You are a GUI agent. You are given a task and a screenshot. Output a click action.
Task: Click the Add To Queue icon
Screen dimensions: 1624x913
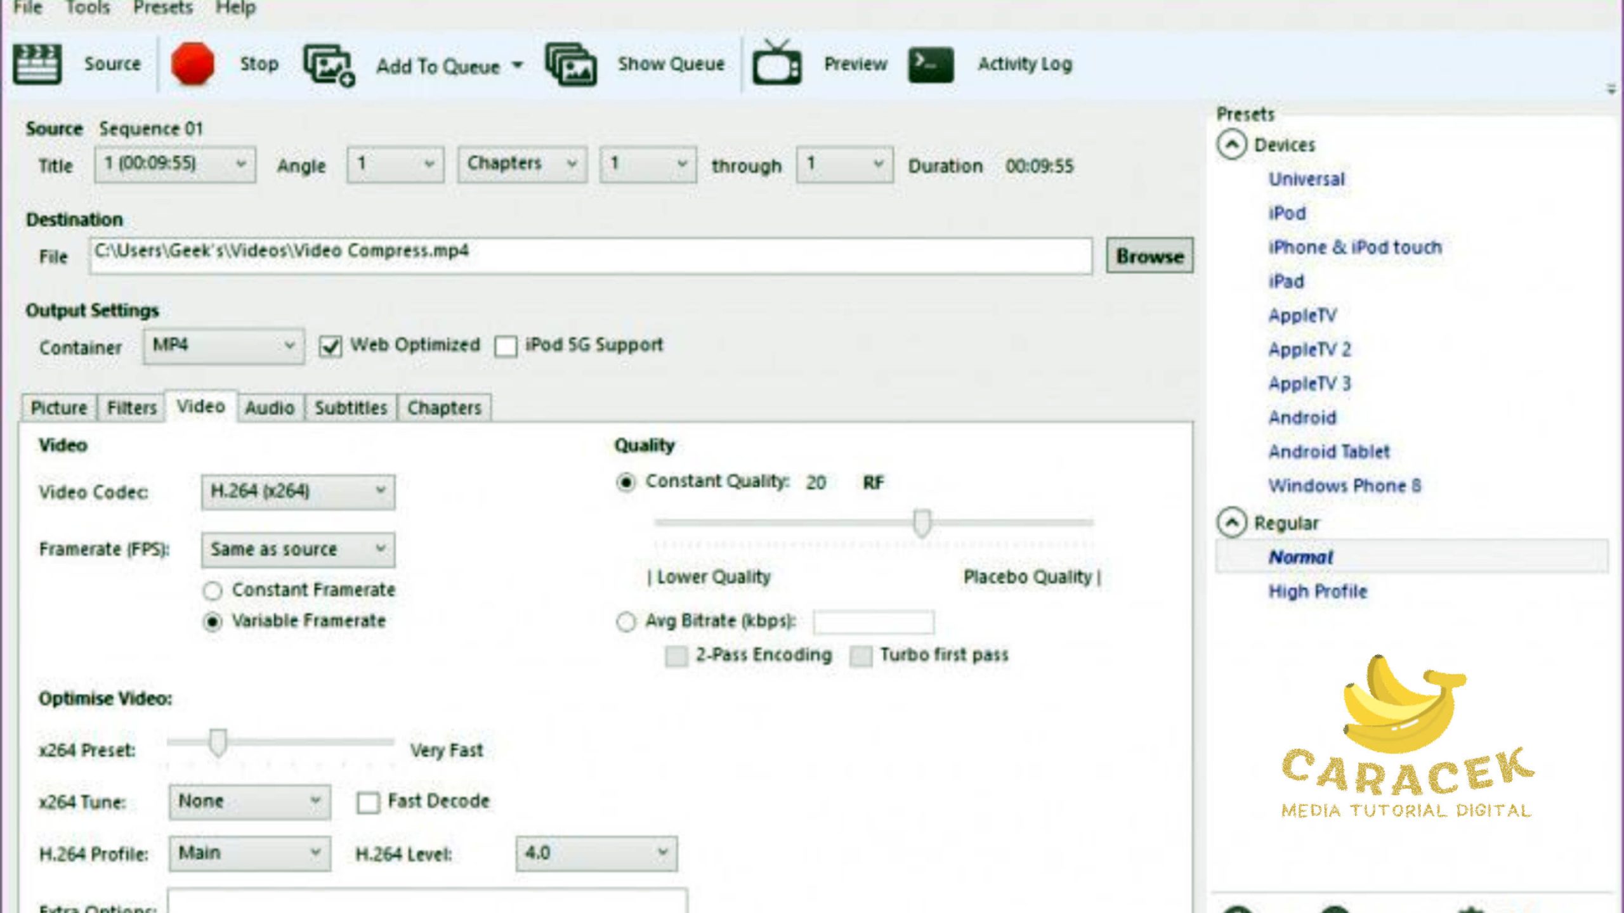click(x=329, y=65)
